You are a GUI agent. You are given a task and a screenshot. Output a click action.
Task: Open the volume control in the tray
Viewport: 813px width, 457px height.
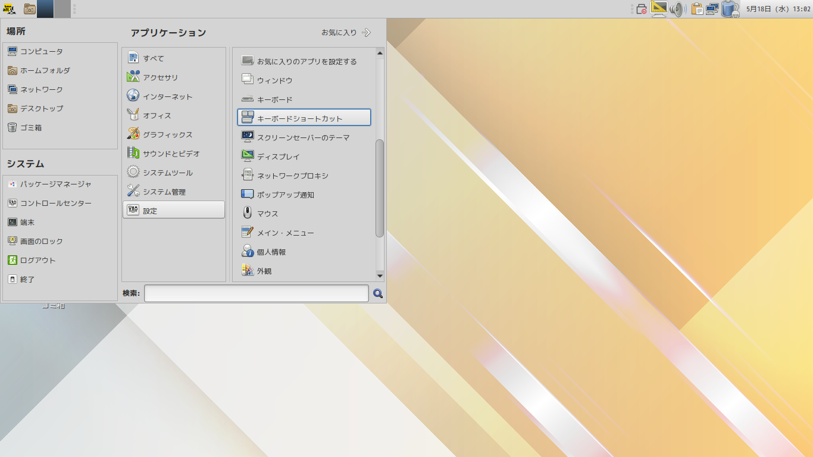(x=677, y=9)
